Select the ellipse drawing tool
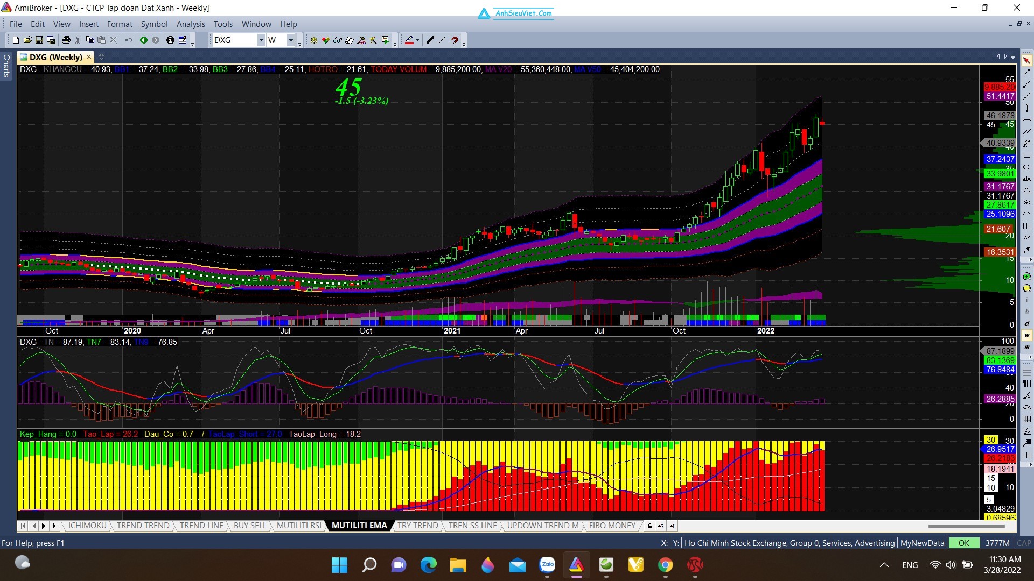 click(1026, 167)
